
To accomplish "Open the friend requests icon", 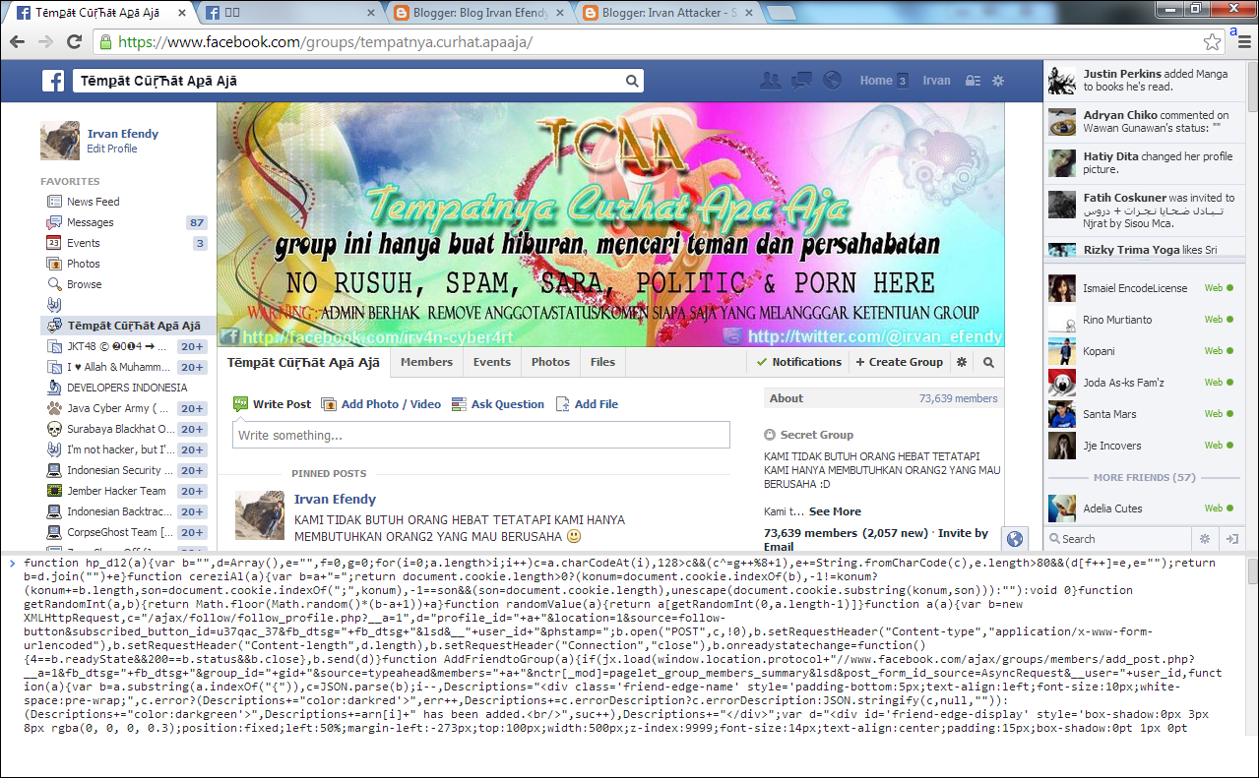I will [771, 81].
